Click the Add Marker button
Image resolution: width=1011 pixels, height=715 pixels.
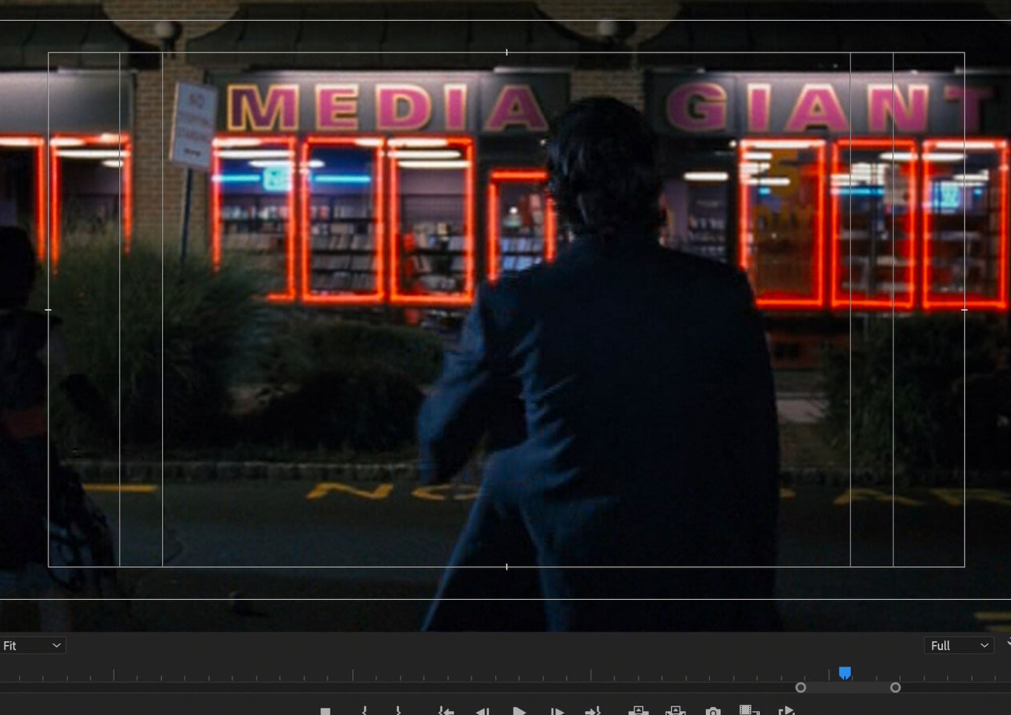(x=326, y=711)
